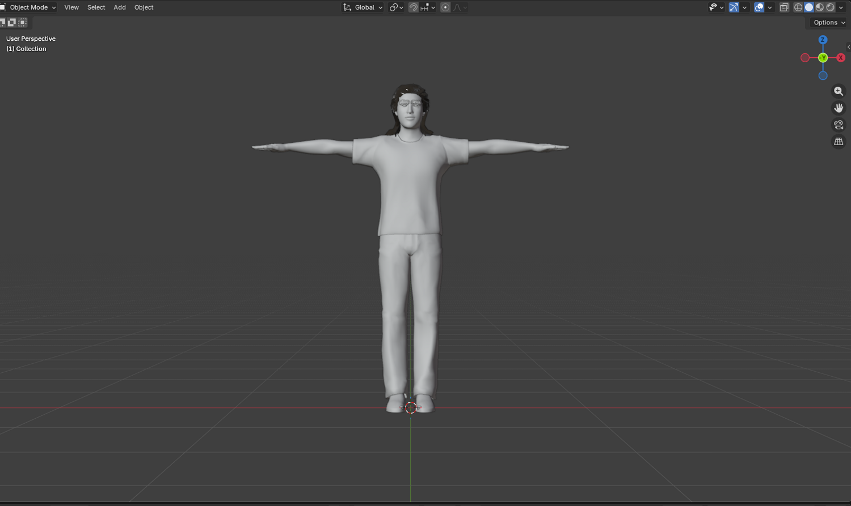Open the Global transform orientation dropdown

(363, 7)
